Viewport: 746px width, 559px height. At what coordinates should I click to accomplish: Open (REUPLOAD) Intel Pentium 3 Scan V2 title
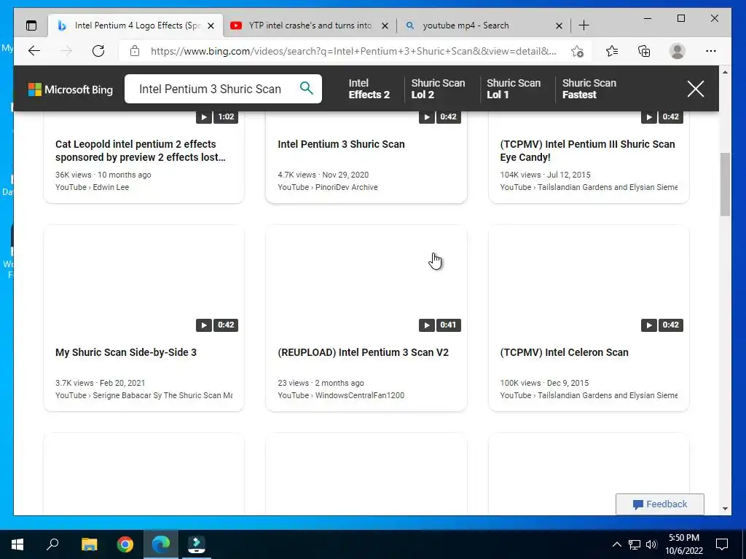[x=363, y=352]
